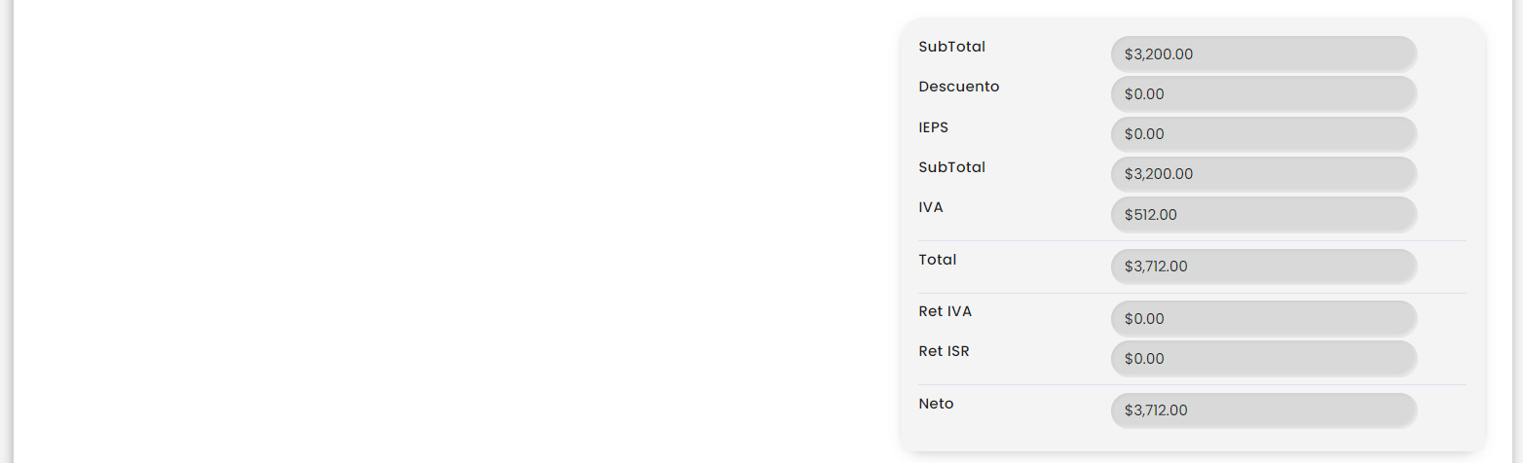Click the SubTotal label below IEPS
1523x463 pixels.
951,167
